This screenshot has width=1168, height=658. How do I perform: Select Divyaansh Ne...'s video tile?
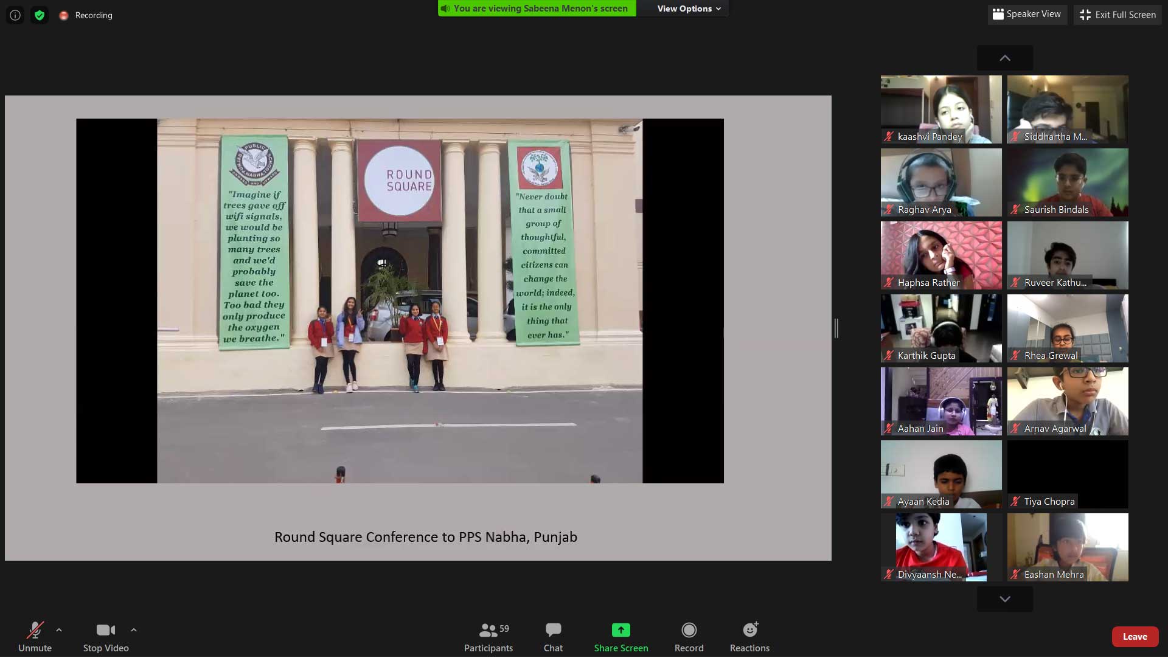point(941,547)
